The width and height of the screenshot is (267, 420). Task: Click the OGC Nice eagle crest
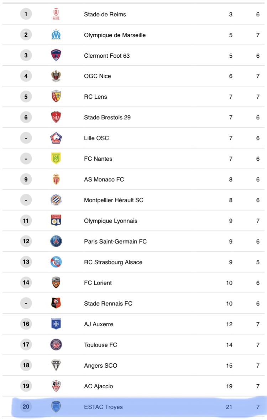point(56,76)
